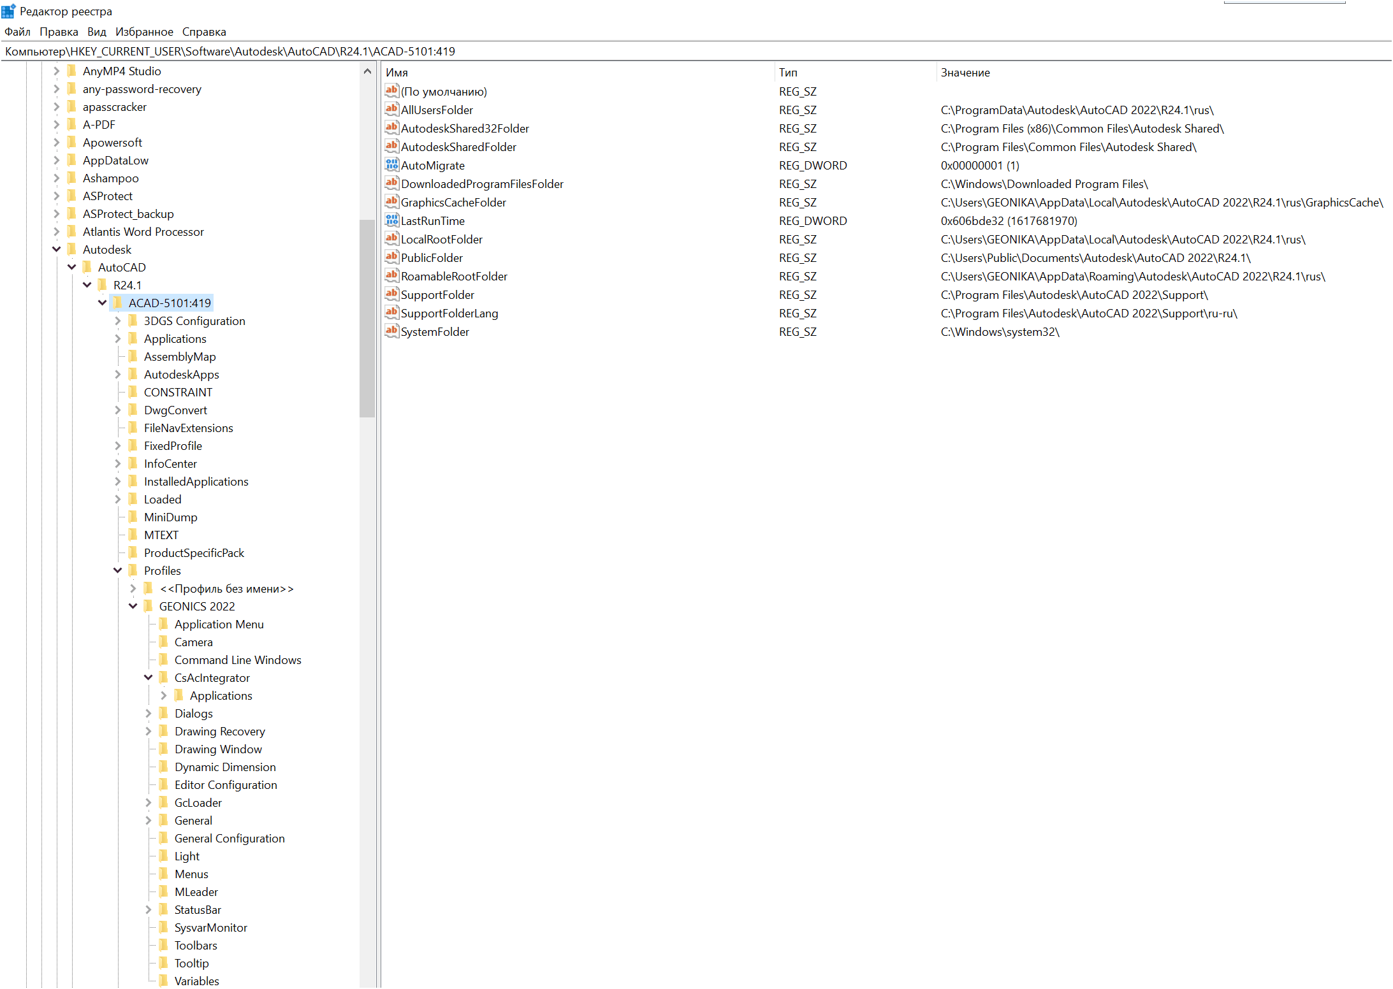Click the AutoMigrate DWORD value icon
1393x989 pixels.
(391, 165)
